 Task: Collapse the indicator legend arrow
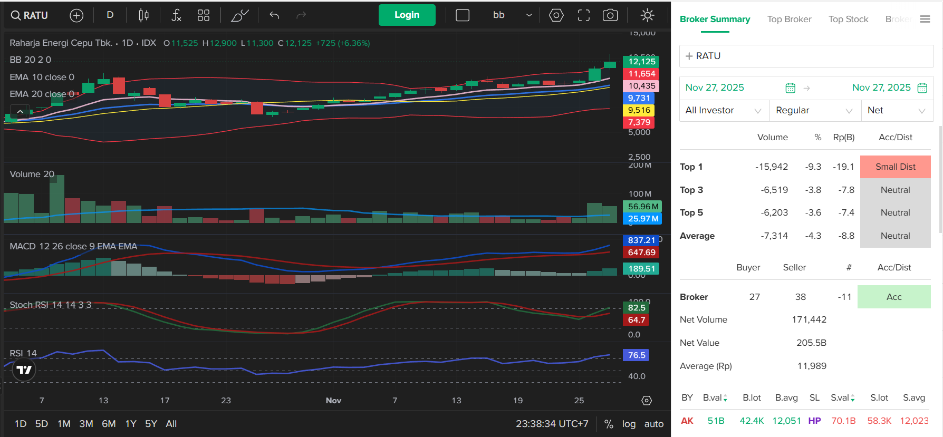pos(20,112)
